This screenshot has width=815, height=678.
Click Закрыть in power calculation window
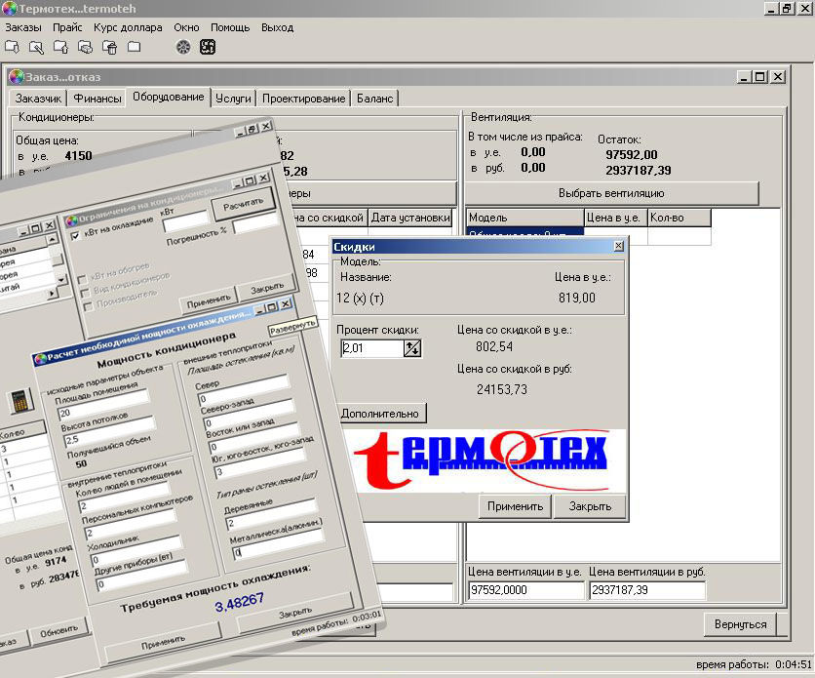[x=294, y=614]
